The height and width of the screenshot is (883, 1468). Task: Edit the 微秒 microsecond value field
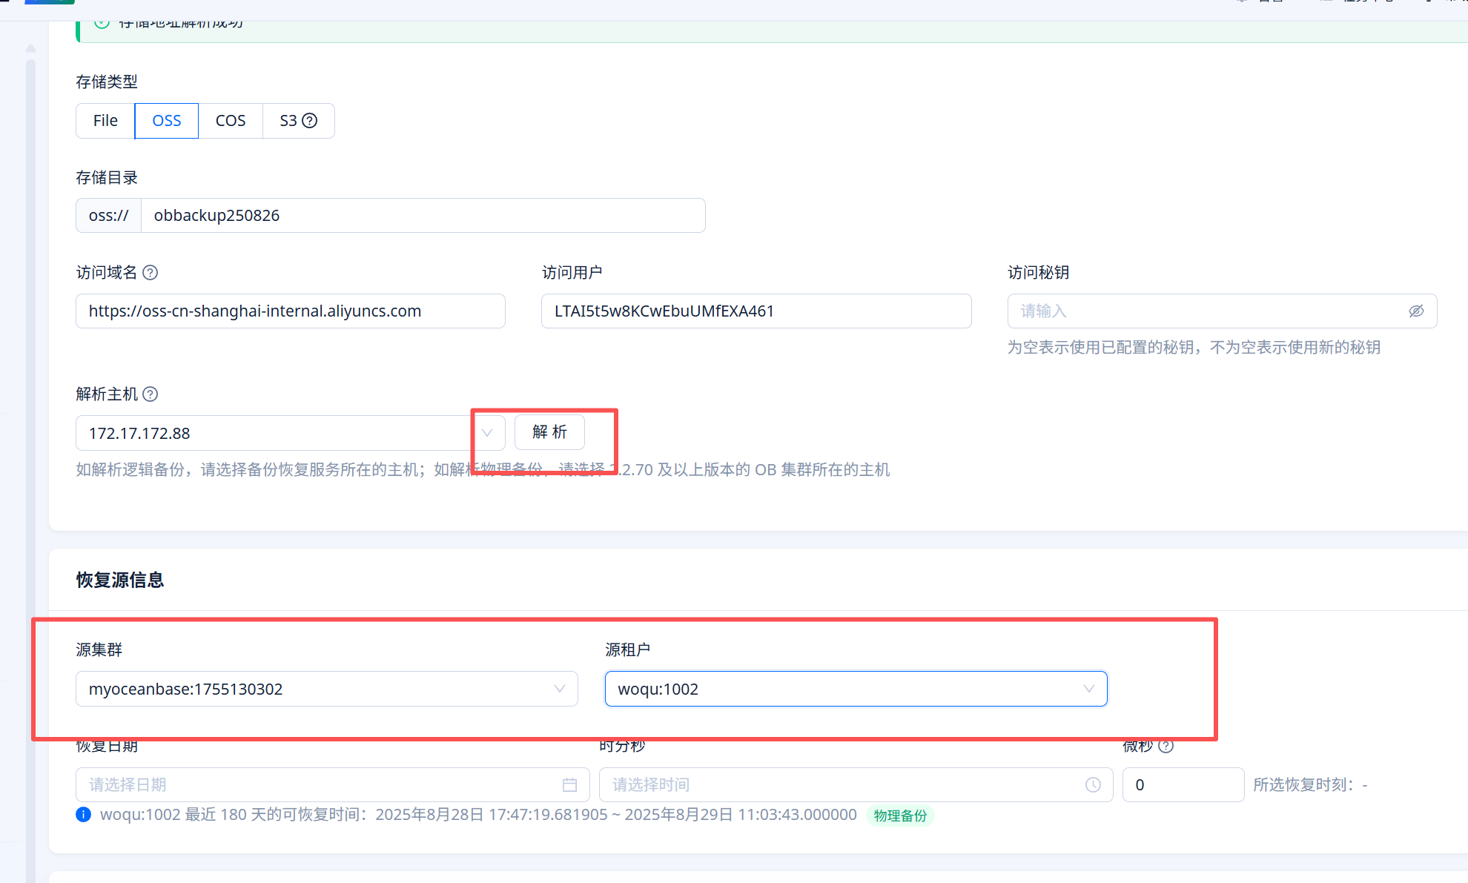[x=1183, y=784]
